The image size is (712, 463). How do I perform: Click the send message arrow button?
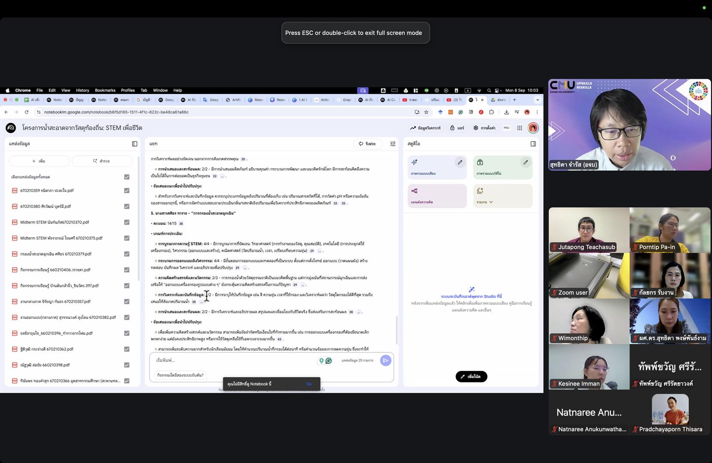(x=386, y=361)
